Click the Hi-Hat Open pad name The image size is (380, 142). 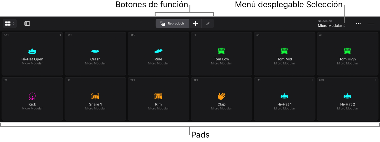point(32,59)
